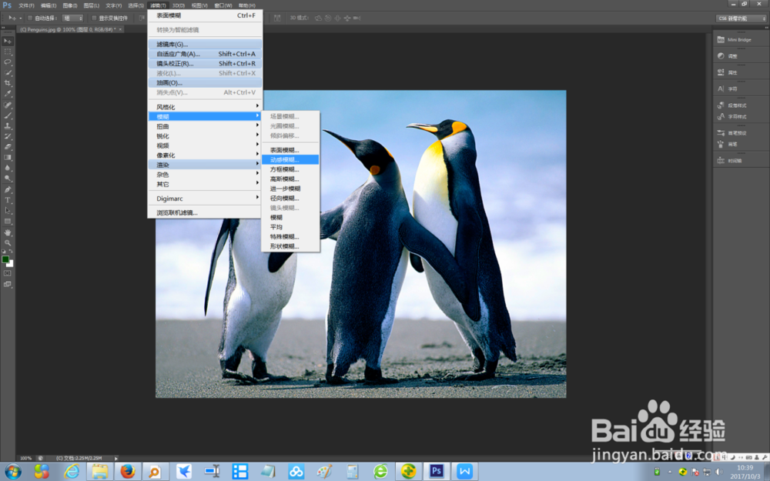Screen dimensions: 770x481
Task: Expand the 风格化 submenu
Action: click(205, 106)
